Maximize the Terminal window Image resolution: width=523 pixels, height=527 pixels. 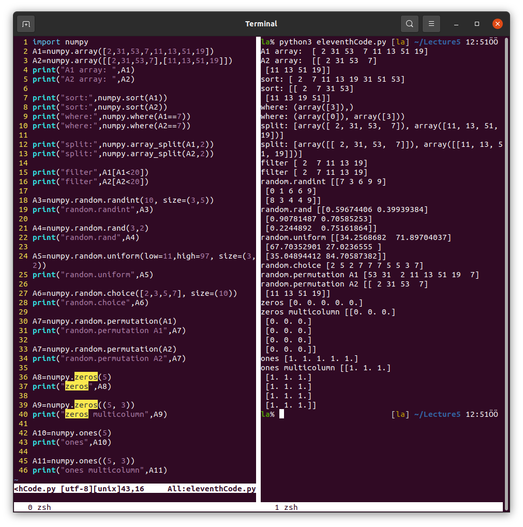tap(477, 24)
